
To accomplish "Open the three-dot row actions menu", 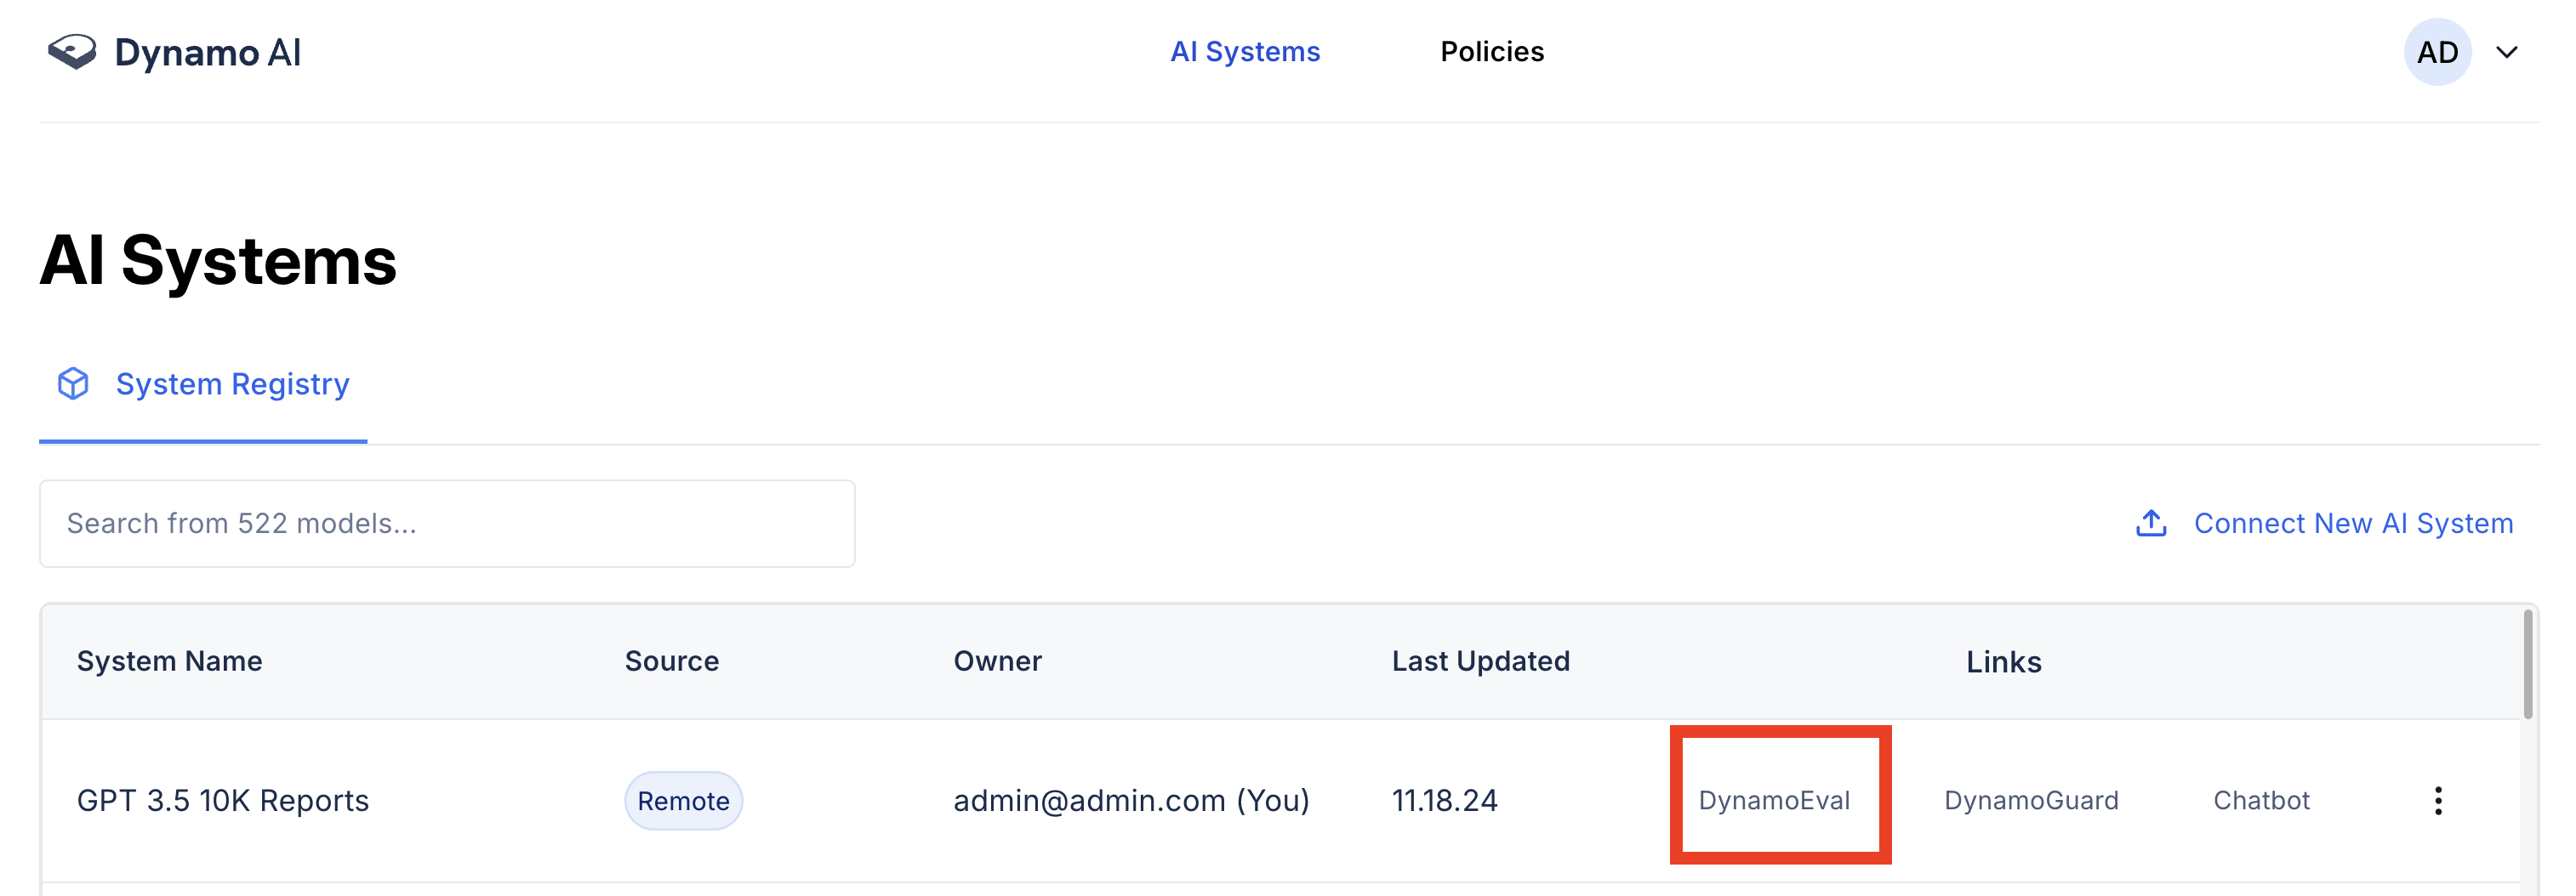I will [2438, 800].
